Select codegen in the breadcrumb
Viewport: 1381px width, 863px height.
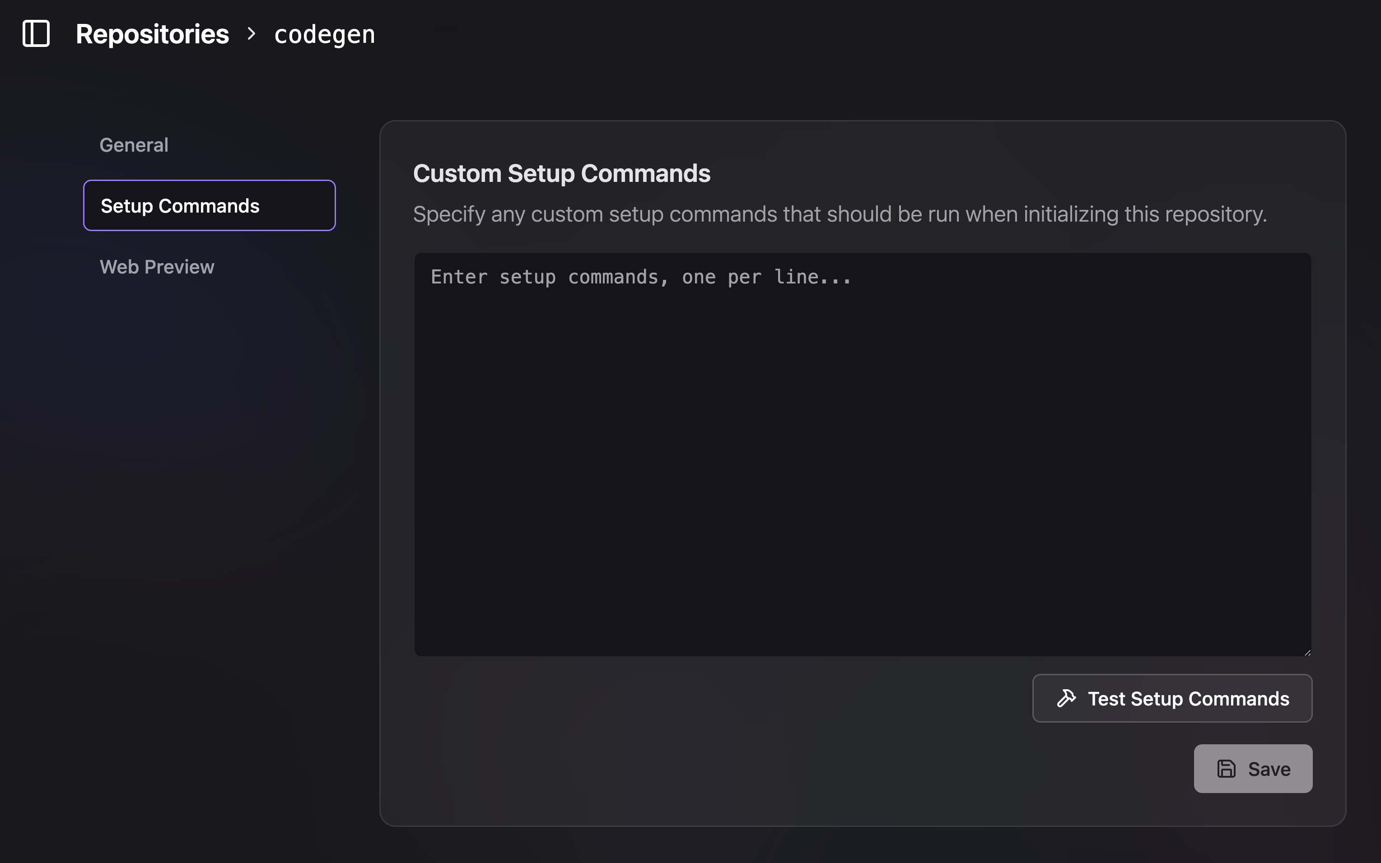(x=324, y=34)
